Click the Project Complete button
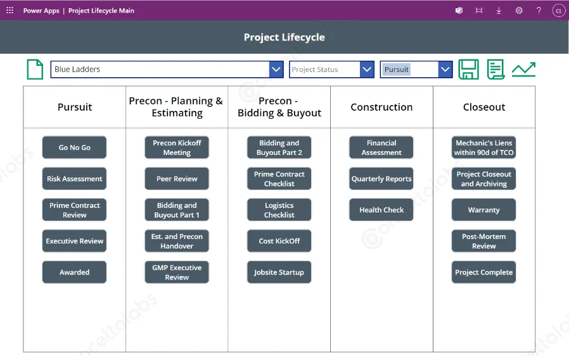Screen dimensions: 569x356 484,273
